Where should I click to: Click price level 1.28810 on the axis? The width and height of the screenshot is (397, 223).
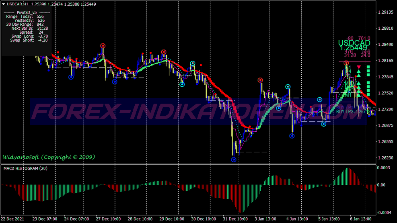coord(386,28)
